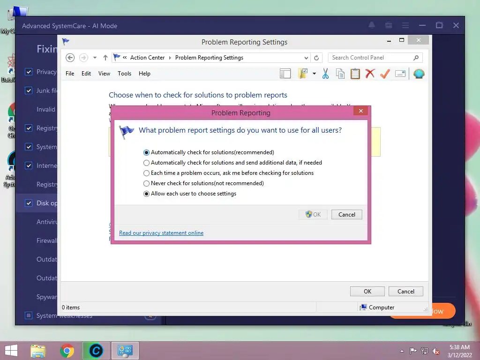Click Cancel in Problem Reporting Settings window
Viewport: 480px width, 360px height.
pos(405,292)
